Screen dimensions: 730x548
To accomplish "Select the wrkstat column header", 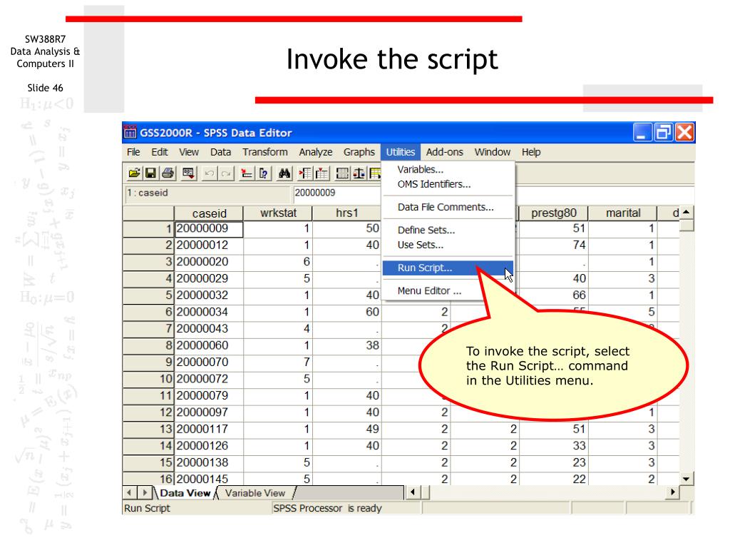I will pyautogui.click(x=278, y=213).
